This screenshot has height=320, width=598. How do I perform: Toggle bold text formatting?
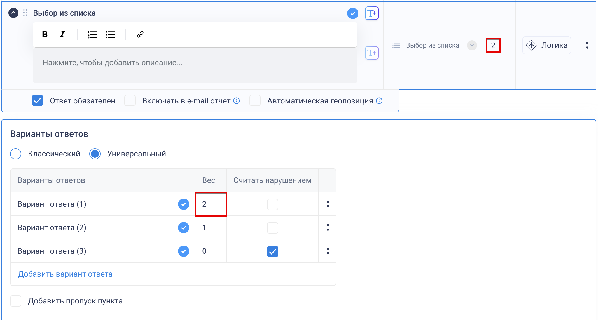(45, 34)
